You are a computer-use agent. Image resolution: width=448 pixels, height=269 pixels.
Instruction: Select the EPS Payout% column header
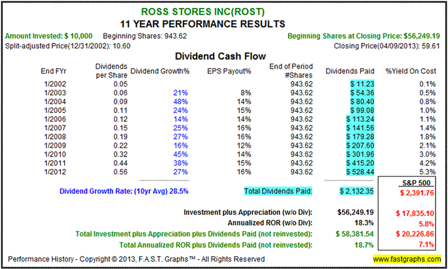tap(229, 71)
